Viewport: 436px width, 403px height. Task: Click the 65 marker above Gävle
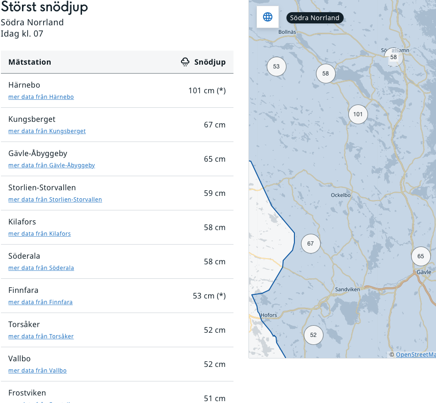pyautogui.click(x=421, y=256)
